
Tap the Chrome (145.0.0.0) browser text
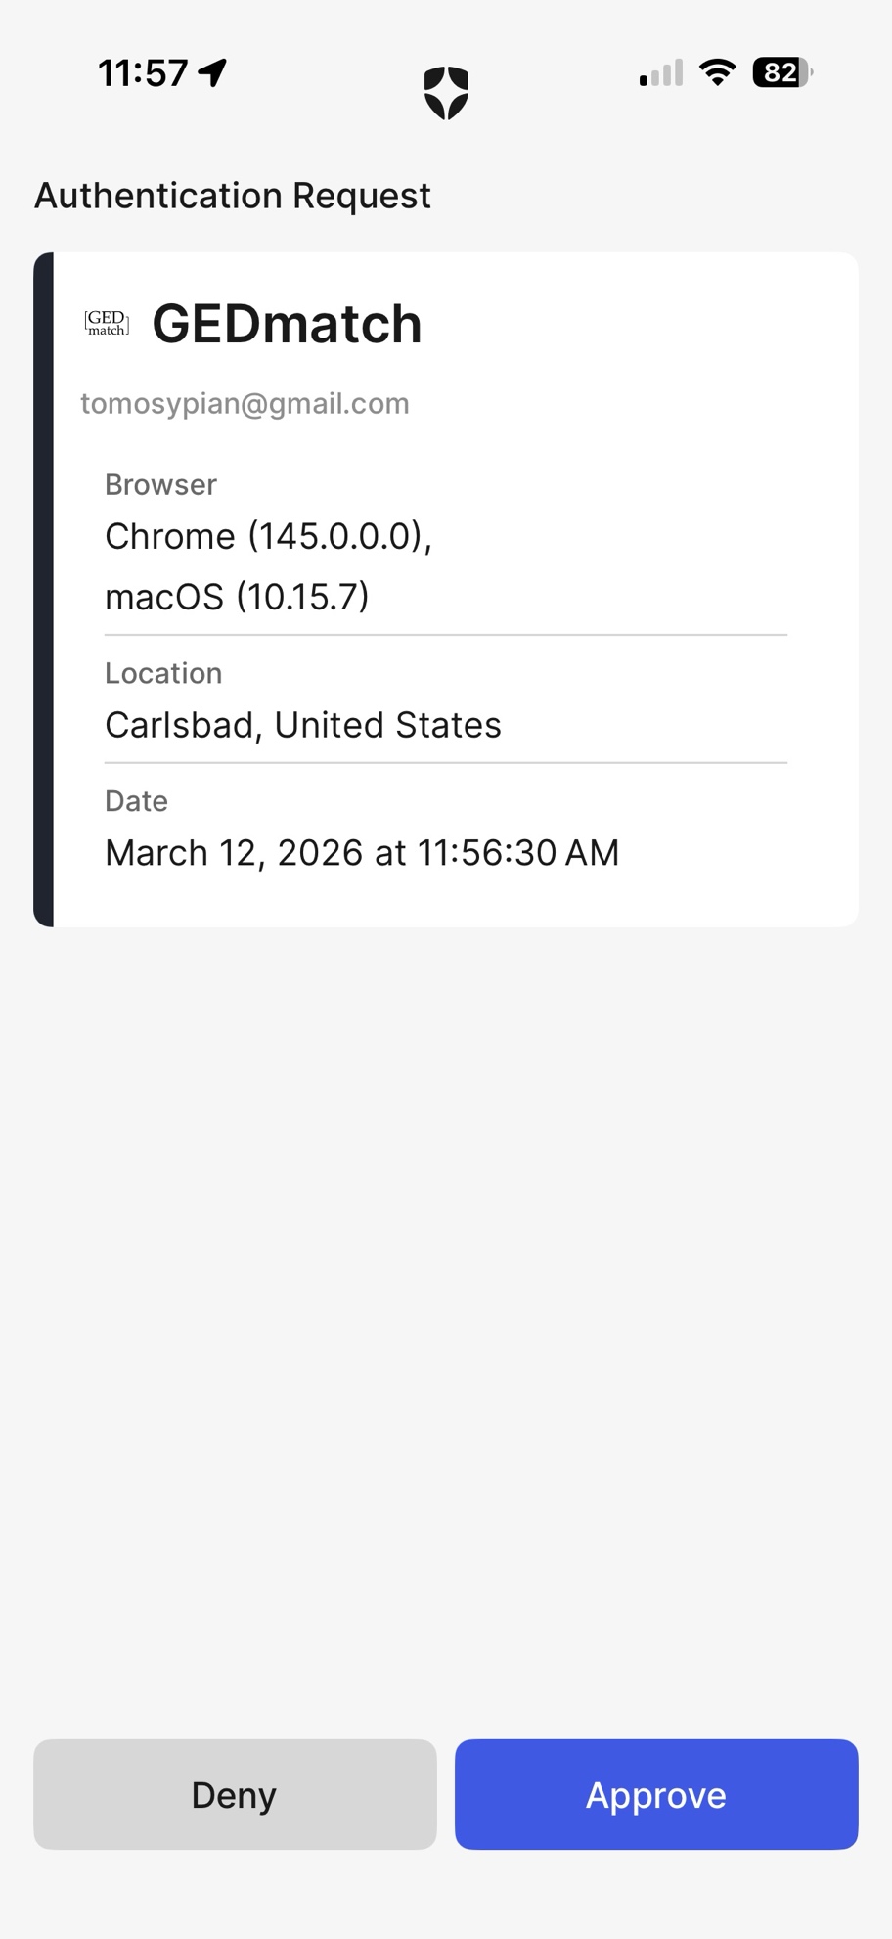coord(268,536)
